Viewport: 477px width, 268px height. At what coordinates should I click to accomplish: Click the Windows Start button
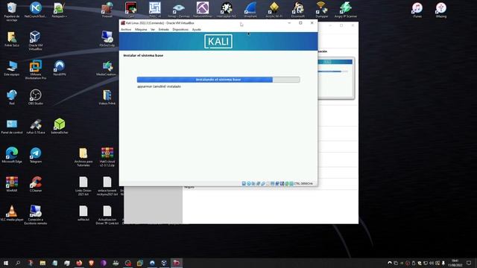click(x=5, y=263)
